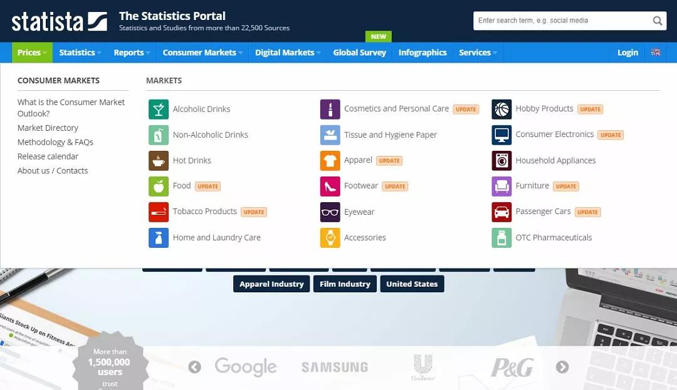This screenshot has height=390, width=677.
Task: Click the Login link in the navigation bar
Action: pyautogui.click(x=627, y=53)
